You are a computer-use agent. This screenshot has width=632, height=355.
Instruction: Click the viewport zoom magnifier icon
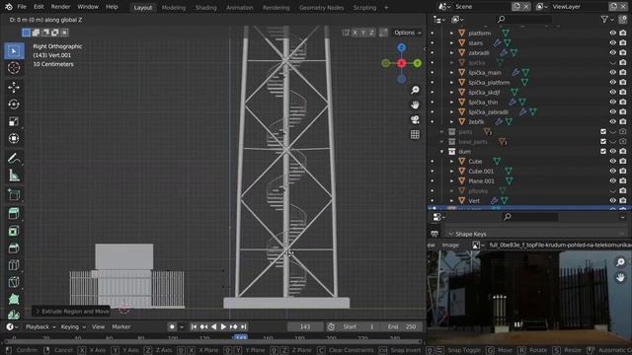click(415, 90)
